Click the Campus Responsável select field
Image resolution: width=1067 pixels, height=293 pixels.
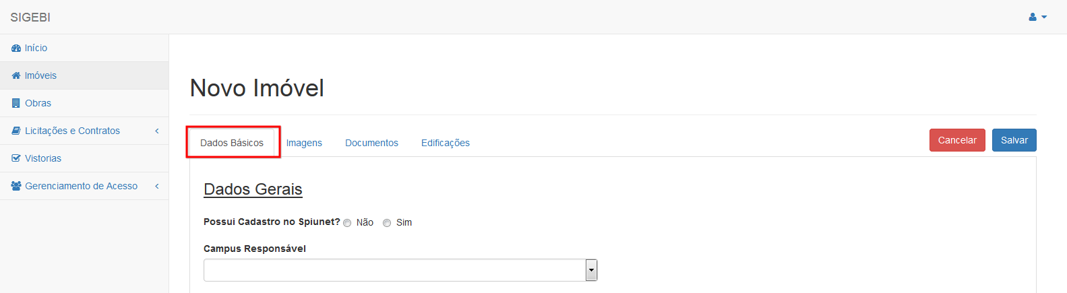point(400,270)
